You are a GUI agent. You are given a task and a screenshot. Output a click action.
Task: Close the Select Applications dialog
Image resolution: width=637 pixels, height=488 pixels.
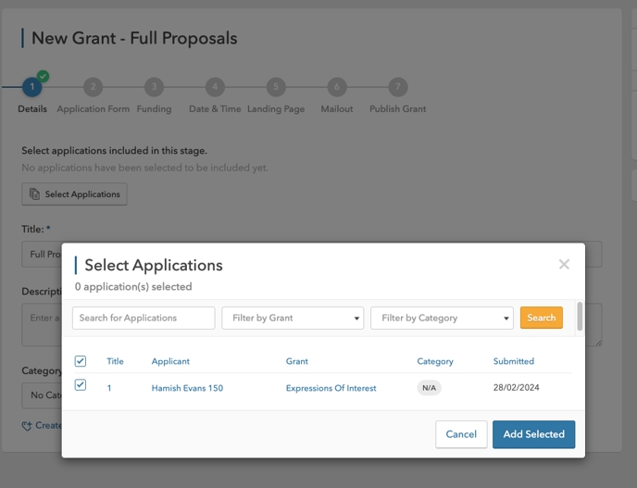[563, 265]
